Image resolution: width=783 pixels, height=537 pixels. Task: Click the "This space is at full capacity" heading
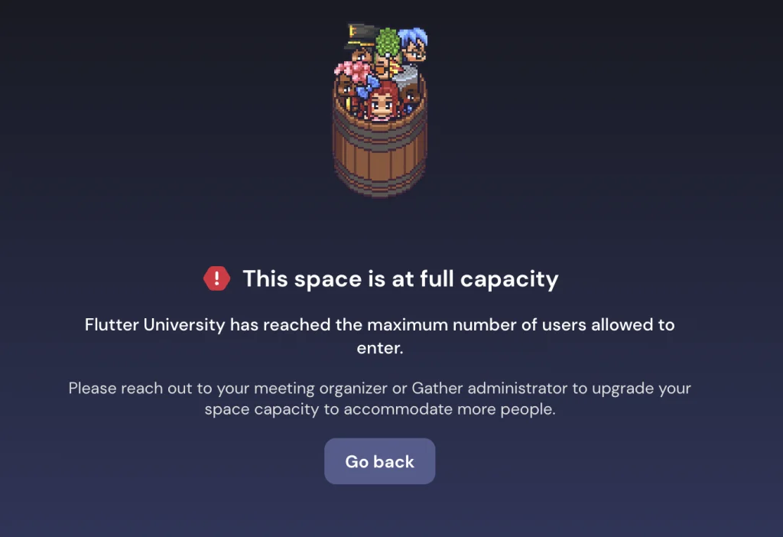[x=400, y=278]
